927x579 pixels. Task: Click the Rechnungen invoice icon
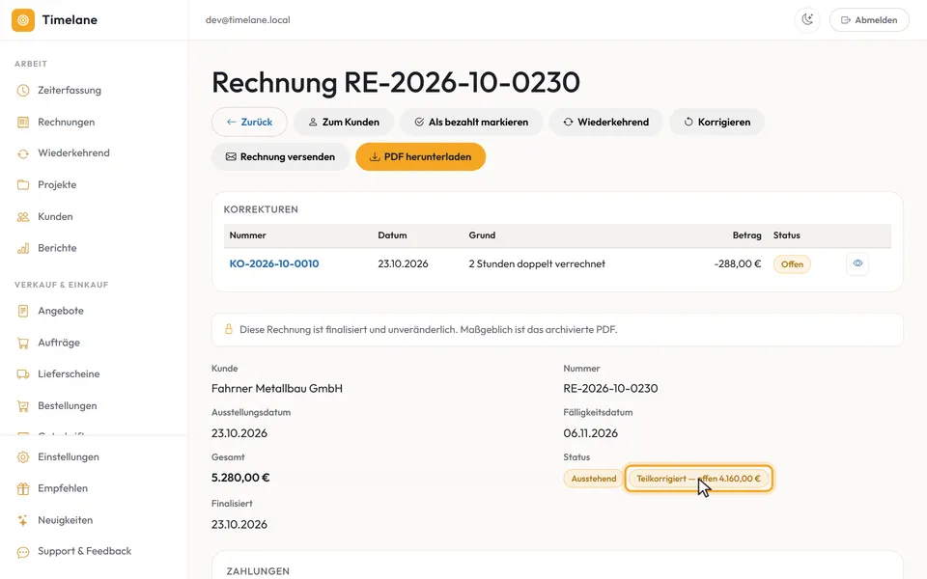[23, 123]
